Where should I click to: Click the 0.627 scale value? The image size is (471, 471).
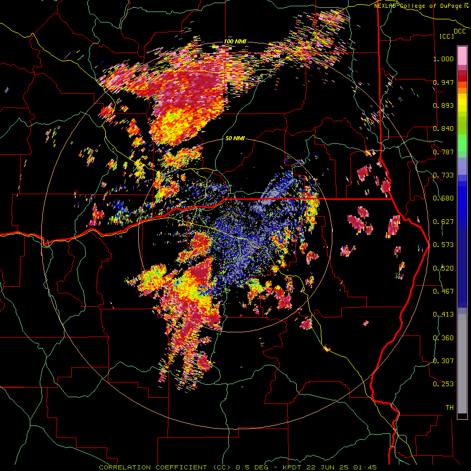pyautogui.click(x=443, y=222)
